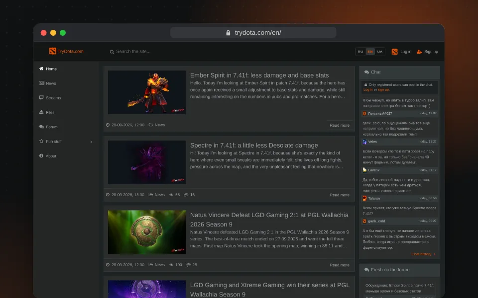Click the Fun stuff star icon

click(x=41, y=141)
